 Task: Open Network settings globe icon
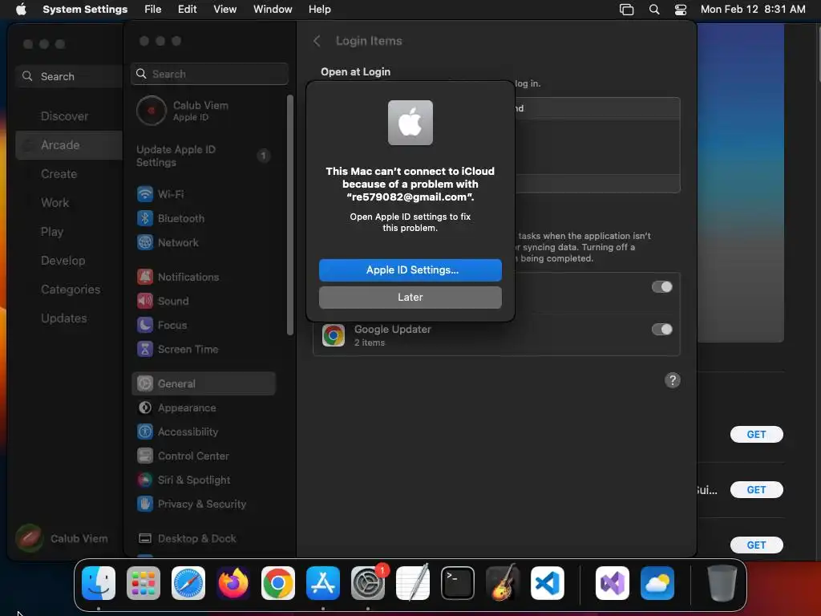tap(145, 242)
